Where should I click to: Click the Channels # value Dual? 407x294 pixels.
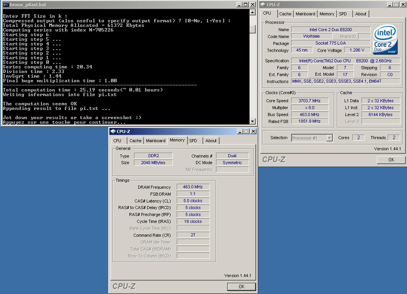point(232,156)
